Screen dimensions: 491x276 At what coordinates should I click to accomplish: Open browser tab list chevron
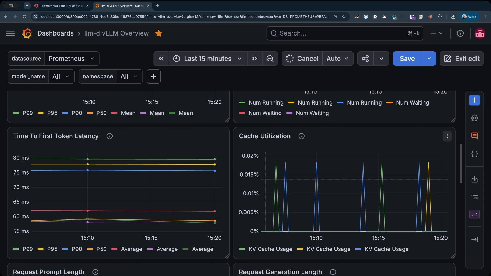tap(27, 6)
